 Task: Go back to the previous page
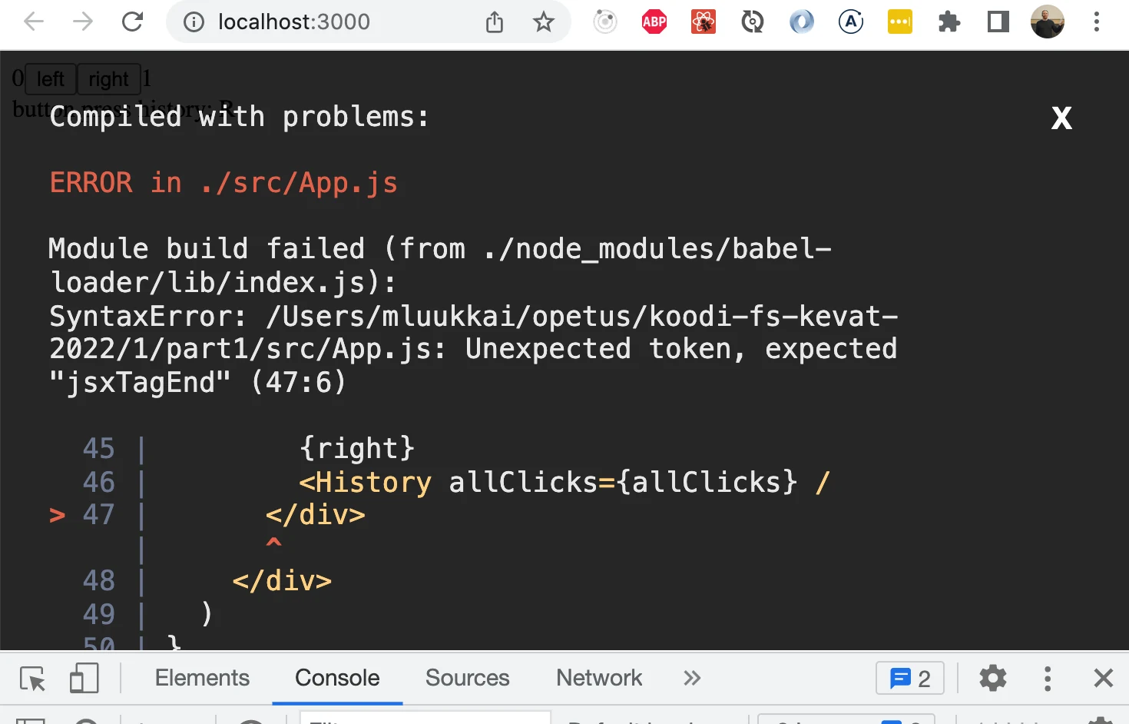pos(34,22)
